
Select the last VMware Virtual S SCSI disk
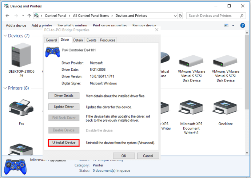tap(225, 61)
